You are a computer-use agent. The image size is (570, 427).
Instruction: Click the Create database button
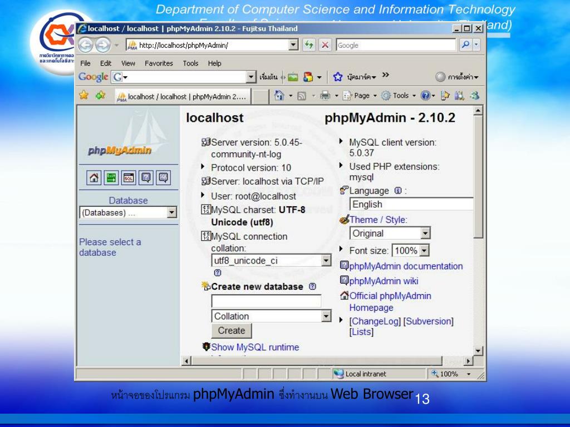pos(232,331)
